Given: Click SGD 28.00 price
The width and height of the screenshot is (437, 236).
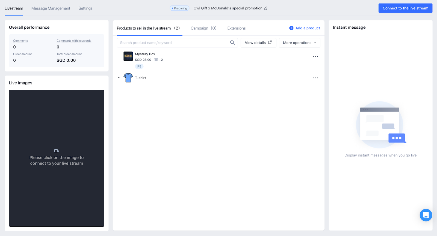Looking at the screenshot, I should click(x=143, y=60).
